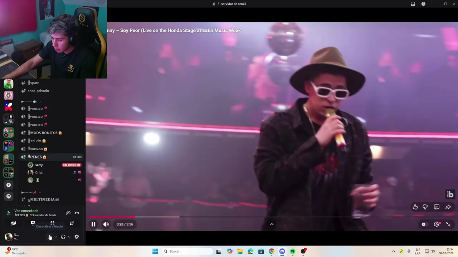Open video player settings gear with HD badge
Viewport: 458px width, 257px height.
click(x=437, y=224)
